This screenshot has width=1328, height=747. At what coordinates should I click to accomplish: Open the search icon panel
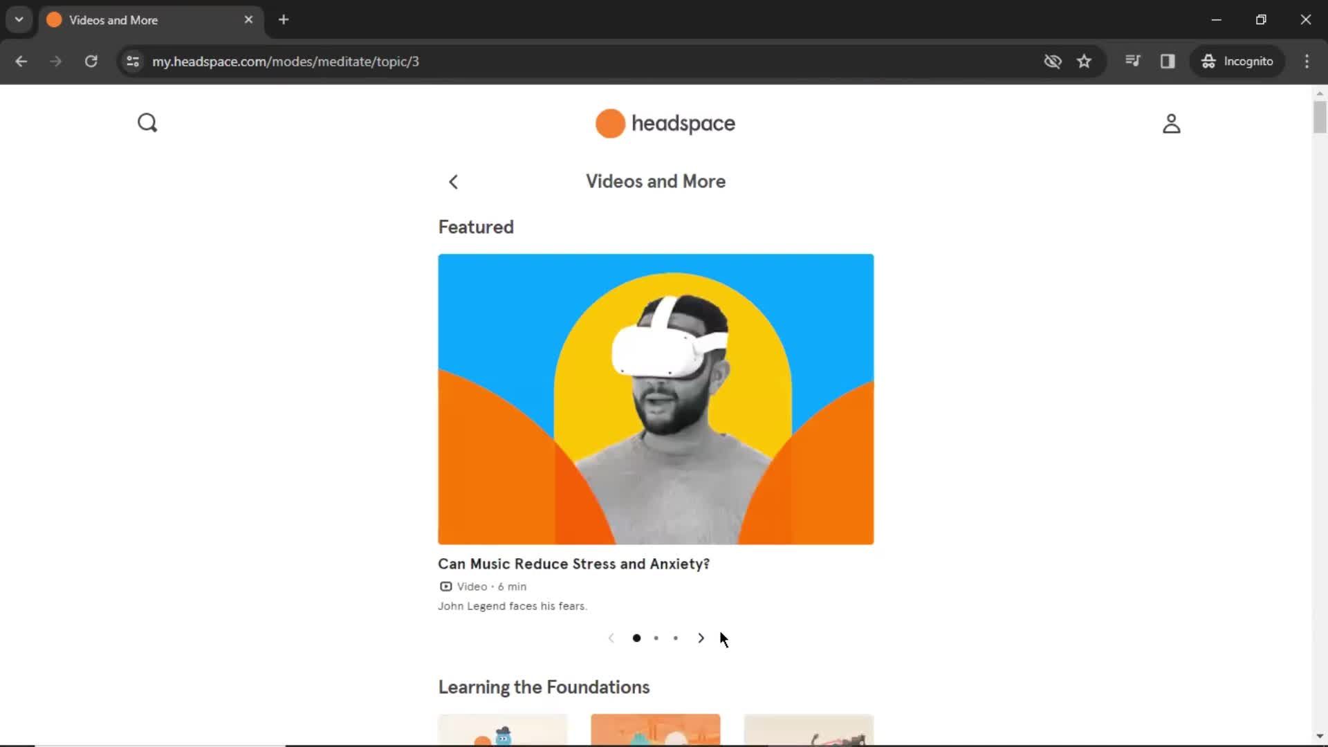tap(148, 122)
